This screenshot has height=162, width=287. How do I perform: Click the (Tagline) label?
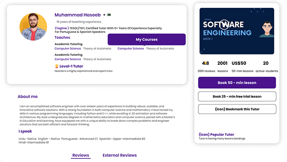tap(61, 28)
